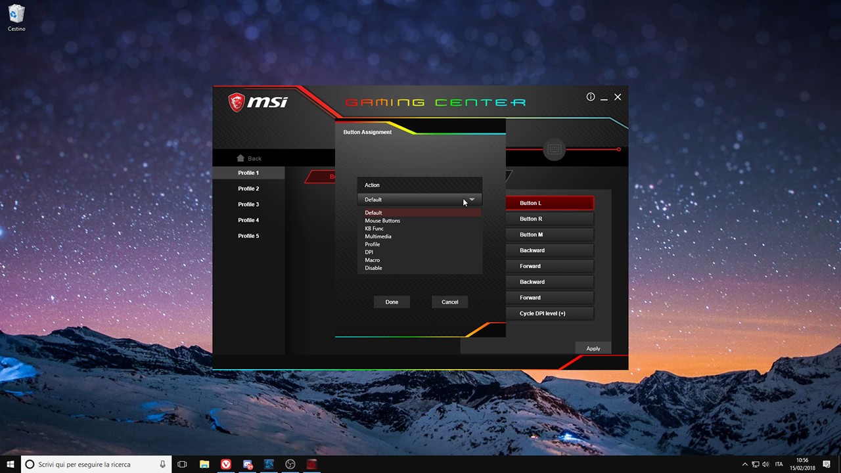
Task: Open Discord from the taskbar
Action: pyautogui.click(x=248, y=464)
